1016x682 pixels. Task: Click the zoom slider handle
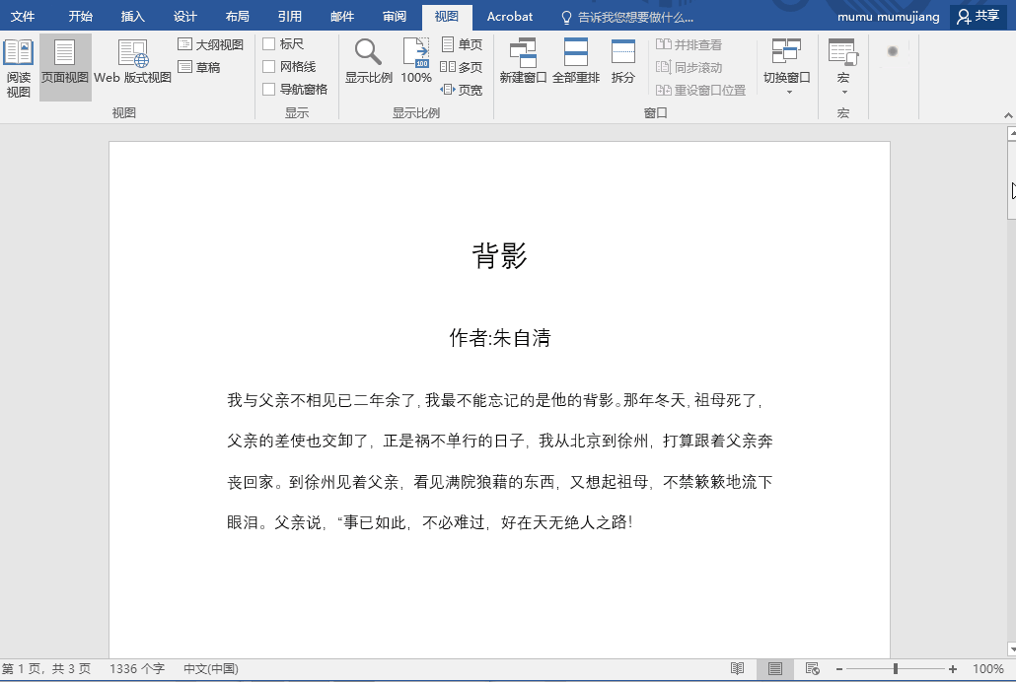click(x=896, y=668)
